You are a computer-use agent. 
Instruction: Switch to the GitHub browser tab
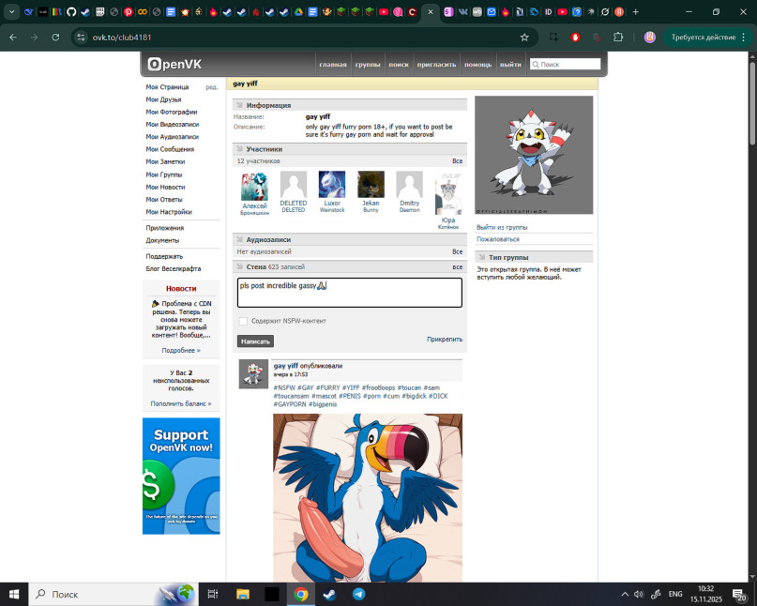click(71, 12)
